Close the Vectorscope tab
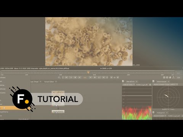This screenshot has width=183, height=137. click(169, 81)
